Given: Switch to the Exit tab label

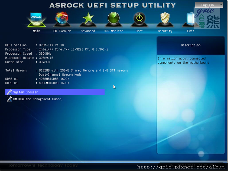Looking at the screenshot, I should coord(191,31).
